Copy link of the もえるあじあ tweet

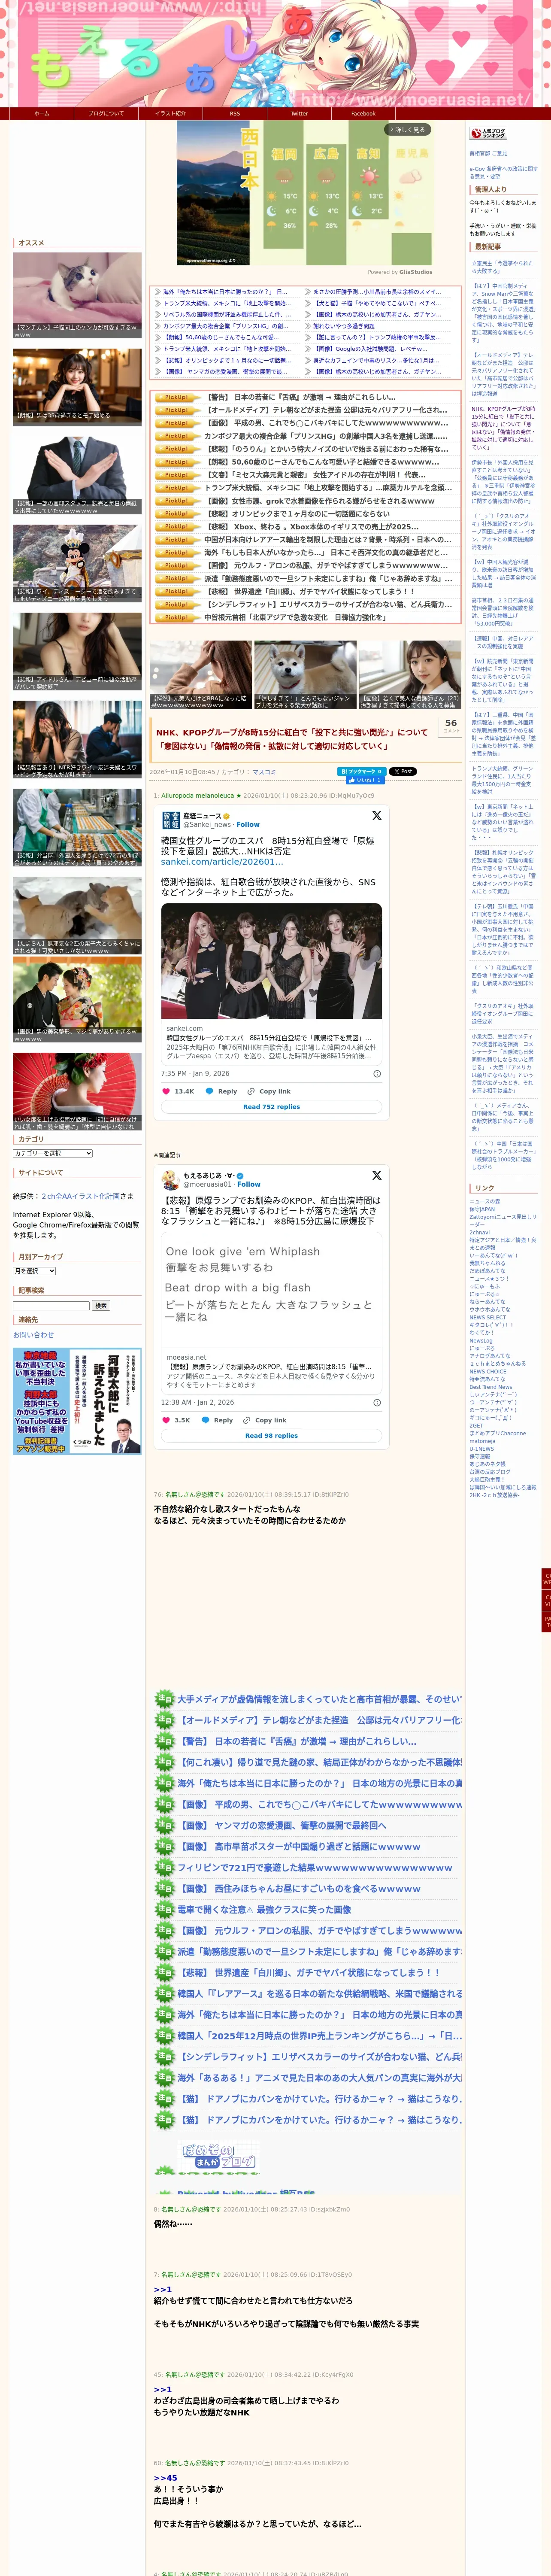tap(265, 1419)
